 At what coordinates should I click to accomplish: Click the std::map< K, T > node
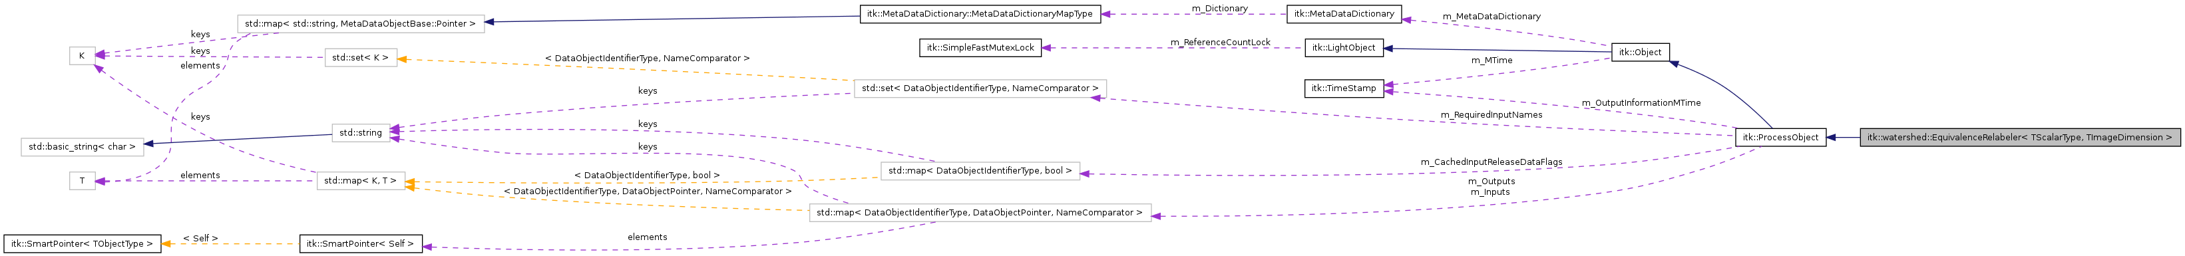tap(361, 181)
